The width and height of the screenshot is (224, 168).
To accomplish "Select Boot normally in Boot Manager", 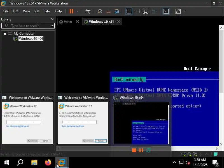I will pos(129,80).
